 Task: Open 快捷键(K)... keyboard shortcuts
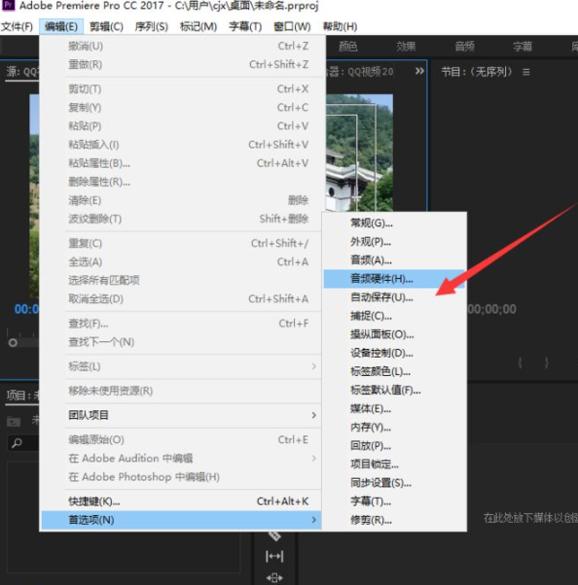click(181, 501)
